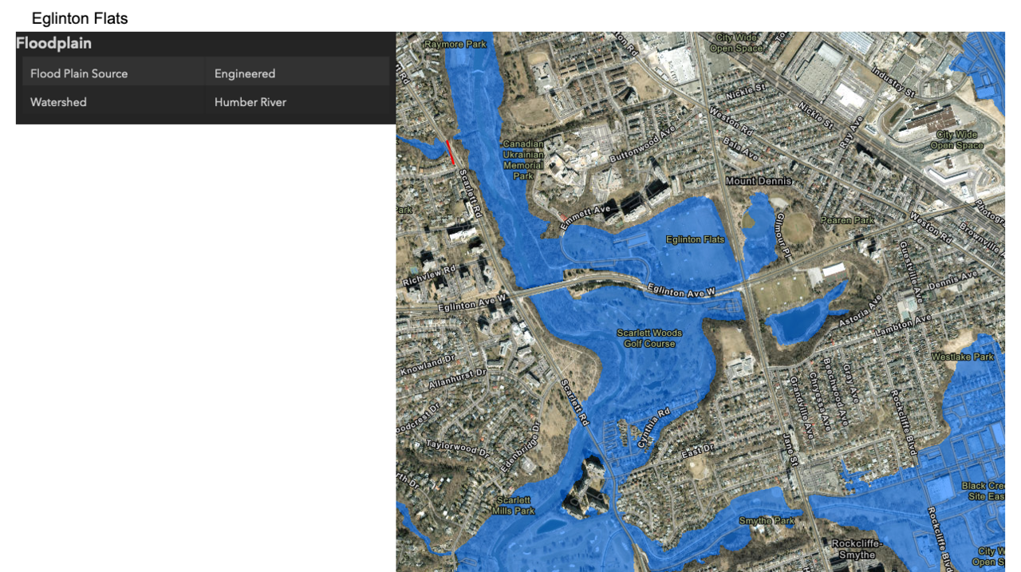This screenshot has width=1021, height=572.
Task: Click the Westlake Park label
Action: click(963, 357)
